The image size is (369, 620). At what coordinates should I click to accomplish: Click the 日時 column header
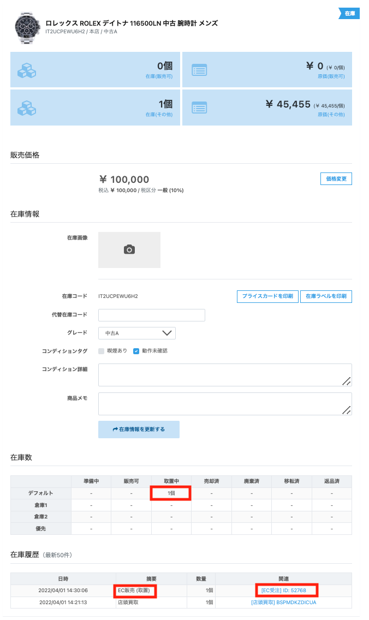[63, 579]
